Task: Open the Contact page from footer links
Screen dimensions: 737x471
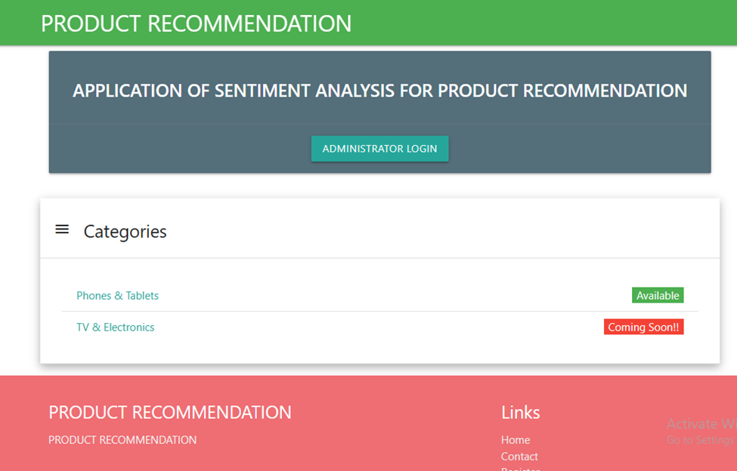Action: point(519,456)
